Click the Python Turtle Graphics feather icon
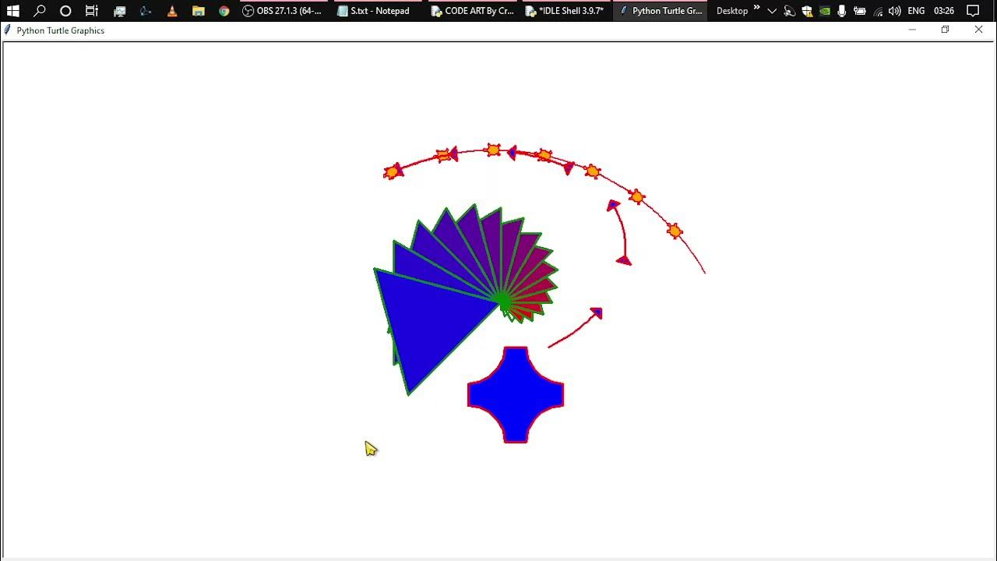This screenshot has height=561, width=997. click(x=8, y=30)
